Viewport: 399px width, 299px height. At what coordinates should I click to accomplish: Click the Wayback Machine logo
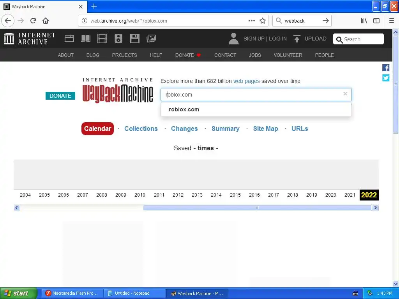coord(118,91)
